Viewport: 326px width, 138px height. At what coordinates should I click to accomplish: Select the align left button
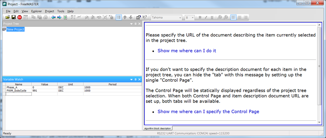coord(233,18)
